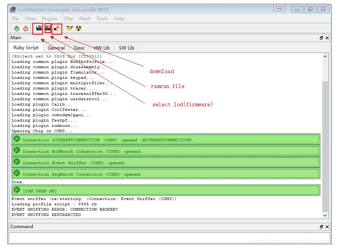
Task: Click the radioactive symbol toolbar icon
Action: [x=79, y=28]
